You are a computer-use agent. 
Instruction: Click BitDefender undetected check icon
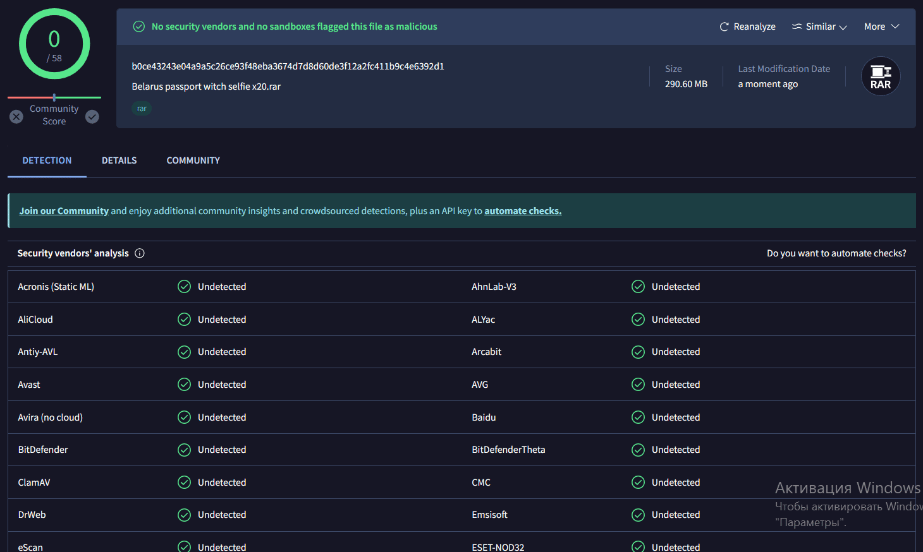click(x=184, y=450)
